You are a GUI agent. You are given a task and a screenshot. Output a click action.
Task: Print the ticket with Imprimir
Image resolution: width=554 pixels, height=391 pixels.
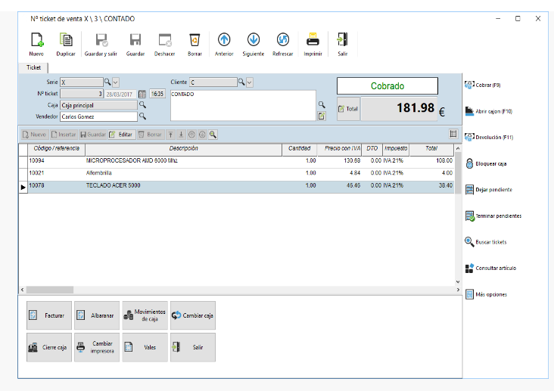point(313,44)
